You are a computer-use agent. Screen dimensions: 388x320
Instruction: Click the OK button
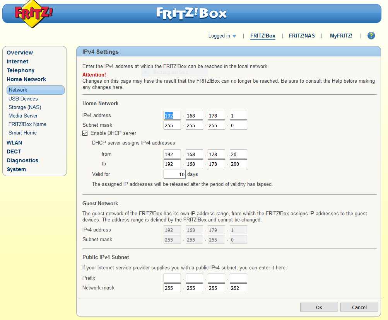tap(319, 307)
